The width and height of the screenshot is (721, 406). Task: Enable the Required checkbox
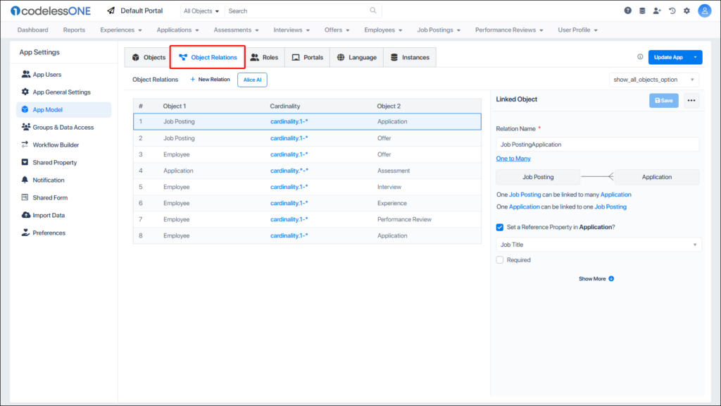(500, 260)
